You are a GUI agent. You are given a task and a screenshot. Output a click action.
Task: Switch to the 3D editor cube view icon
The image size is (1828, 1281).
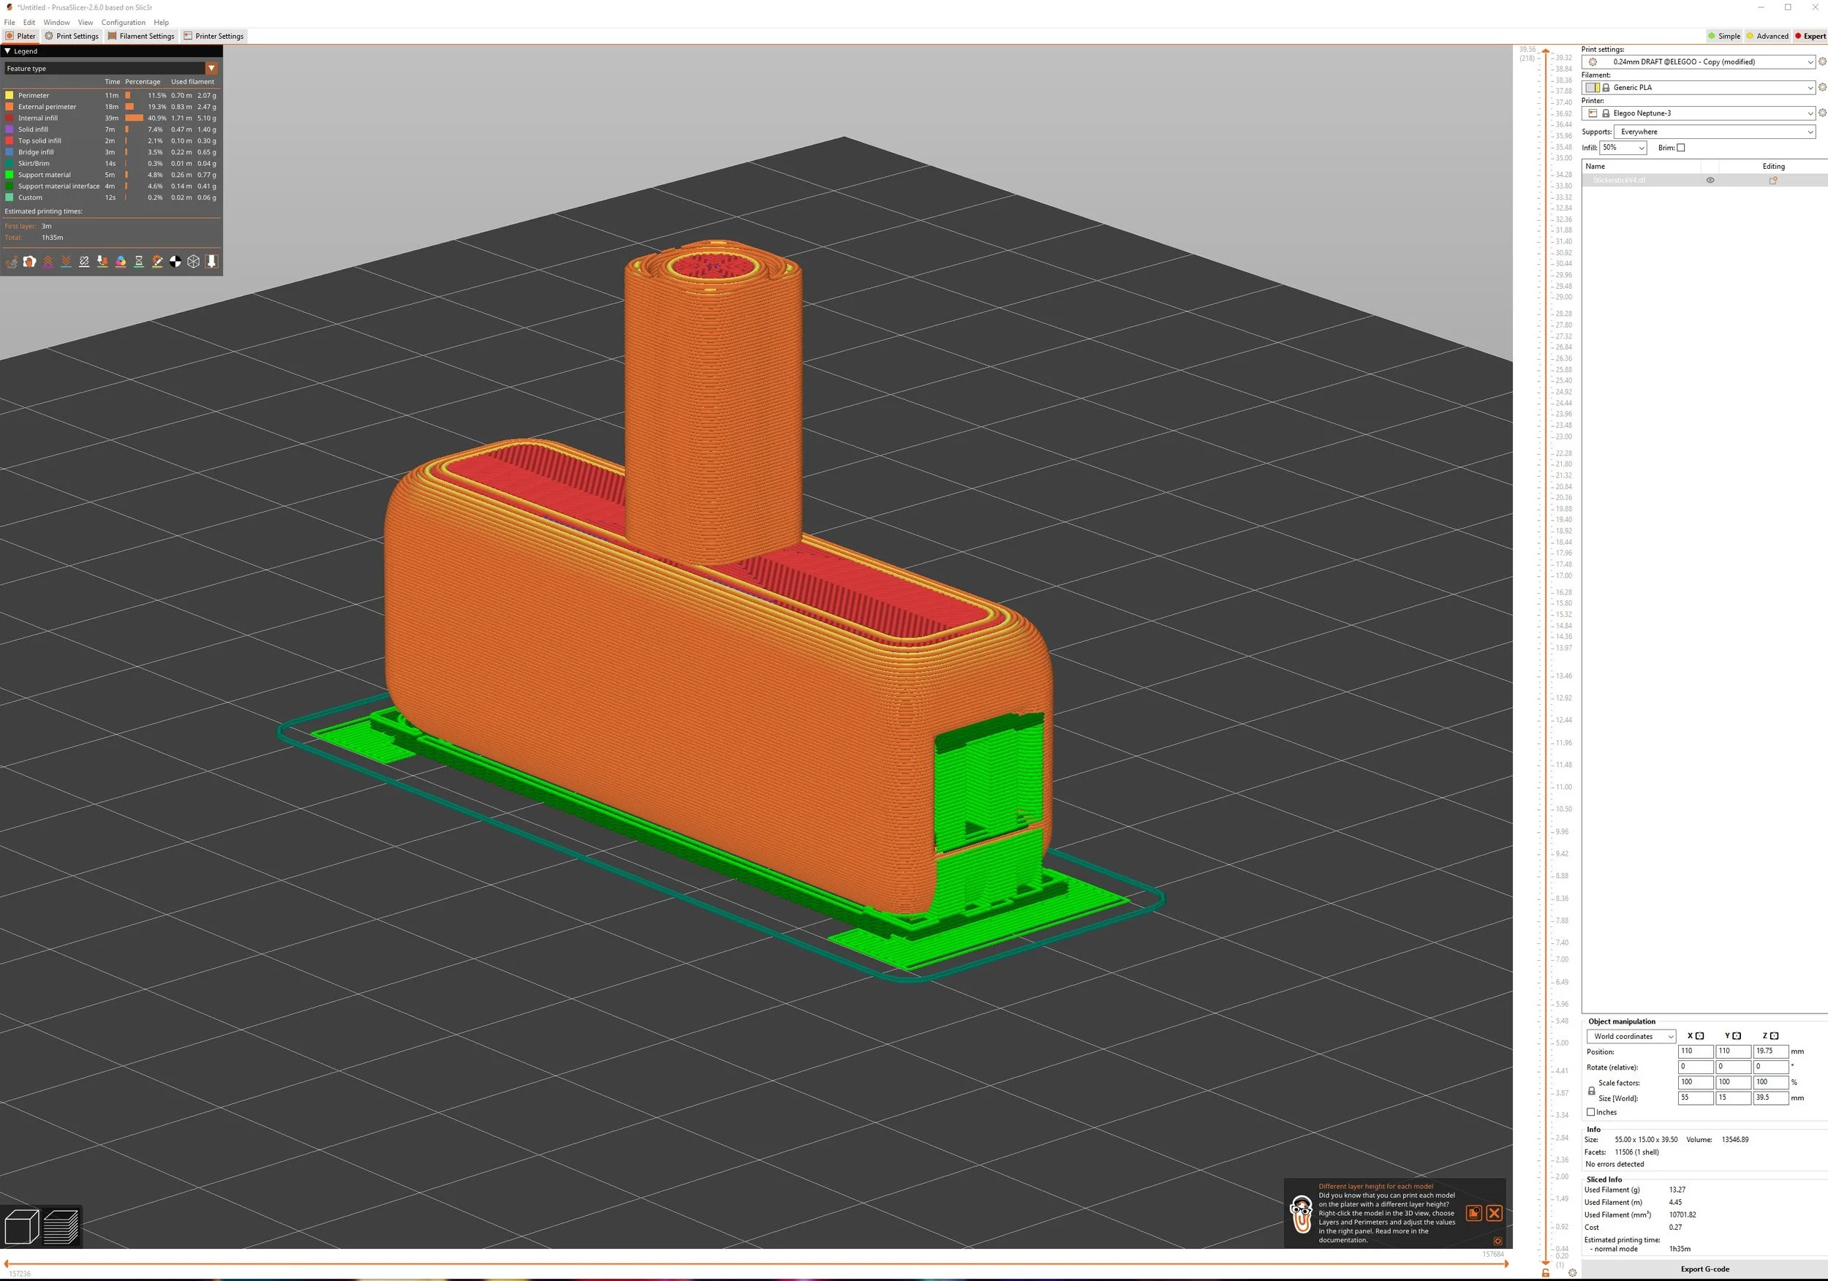(21, 1227)
